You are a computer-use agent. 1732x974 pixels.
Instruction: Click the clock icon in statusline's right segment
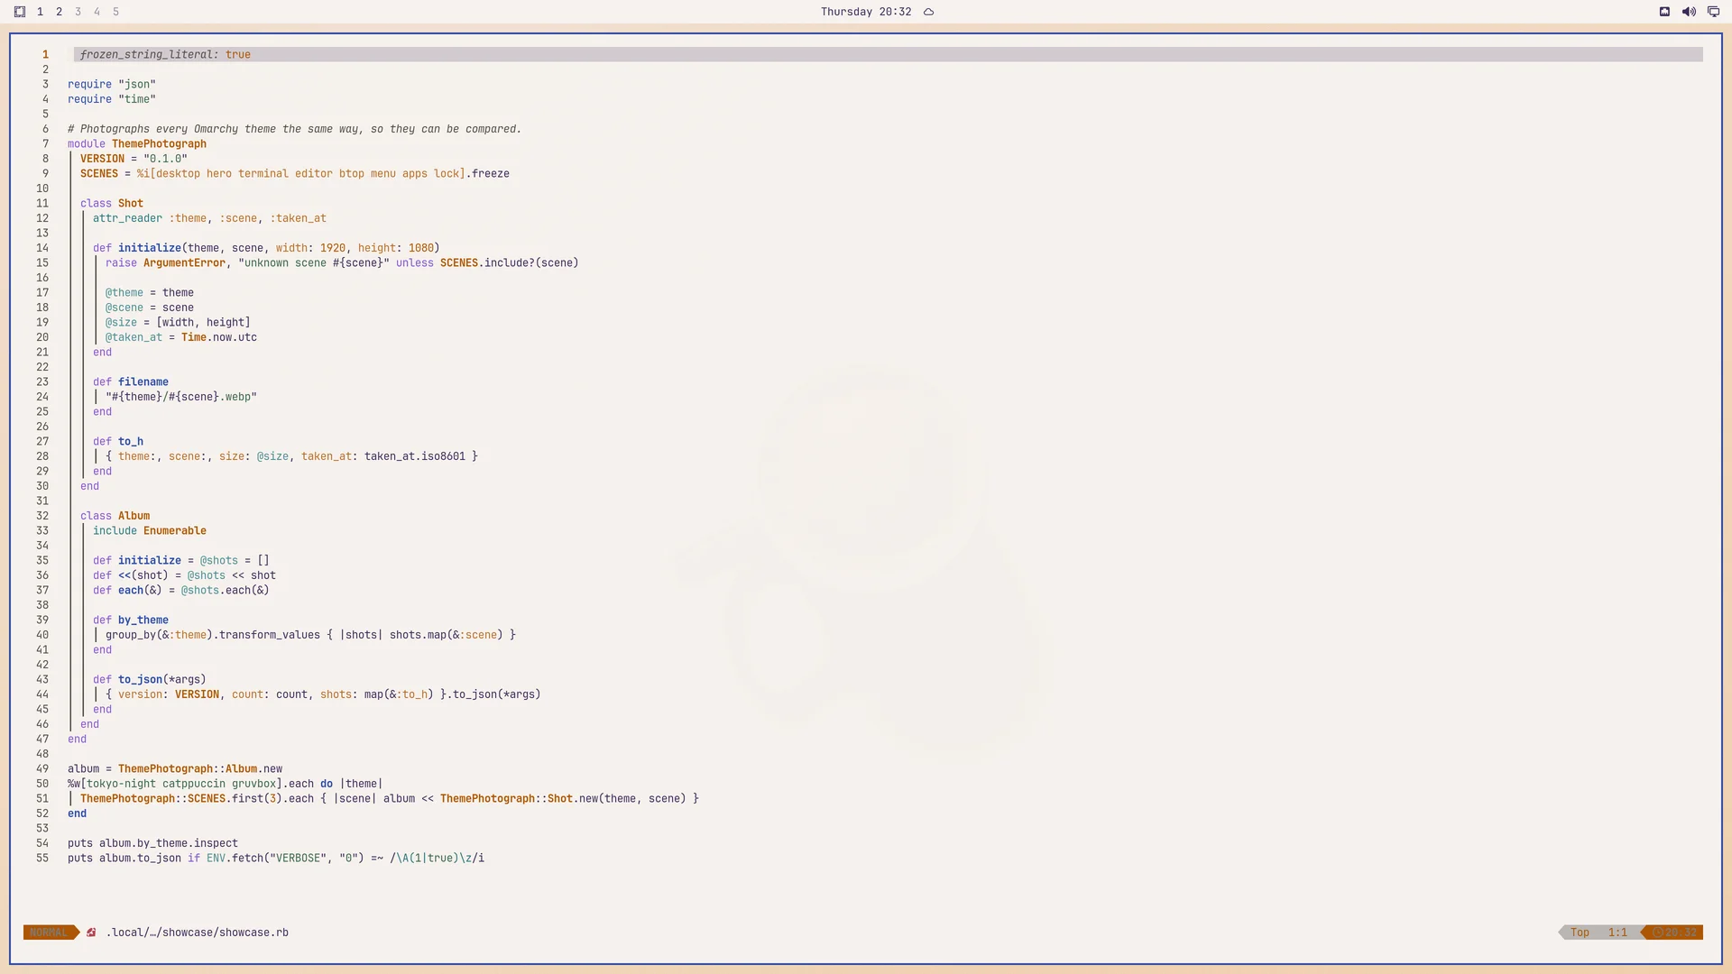1657,933
